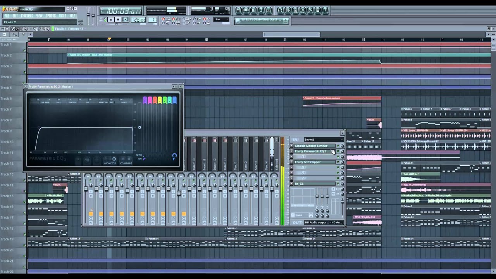Mute Track 2 in the playlist
This screenshot has width=496, height=279.
click(x=25, y=61)
